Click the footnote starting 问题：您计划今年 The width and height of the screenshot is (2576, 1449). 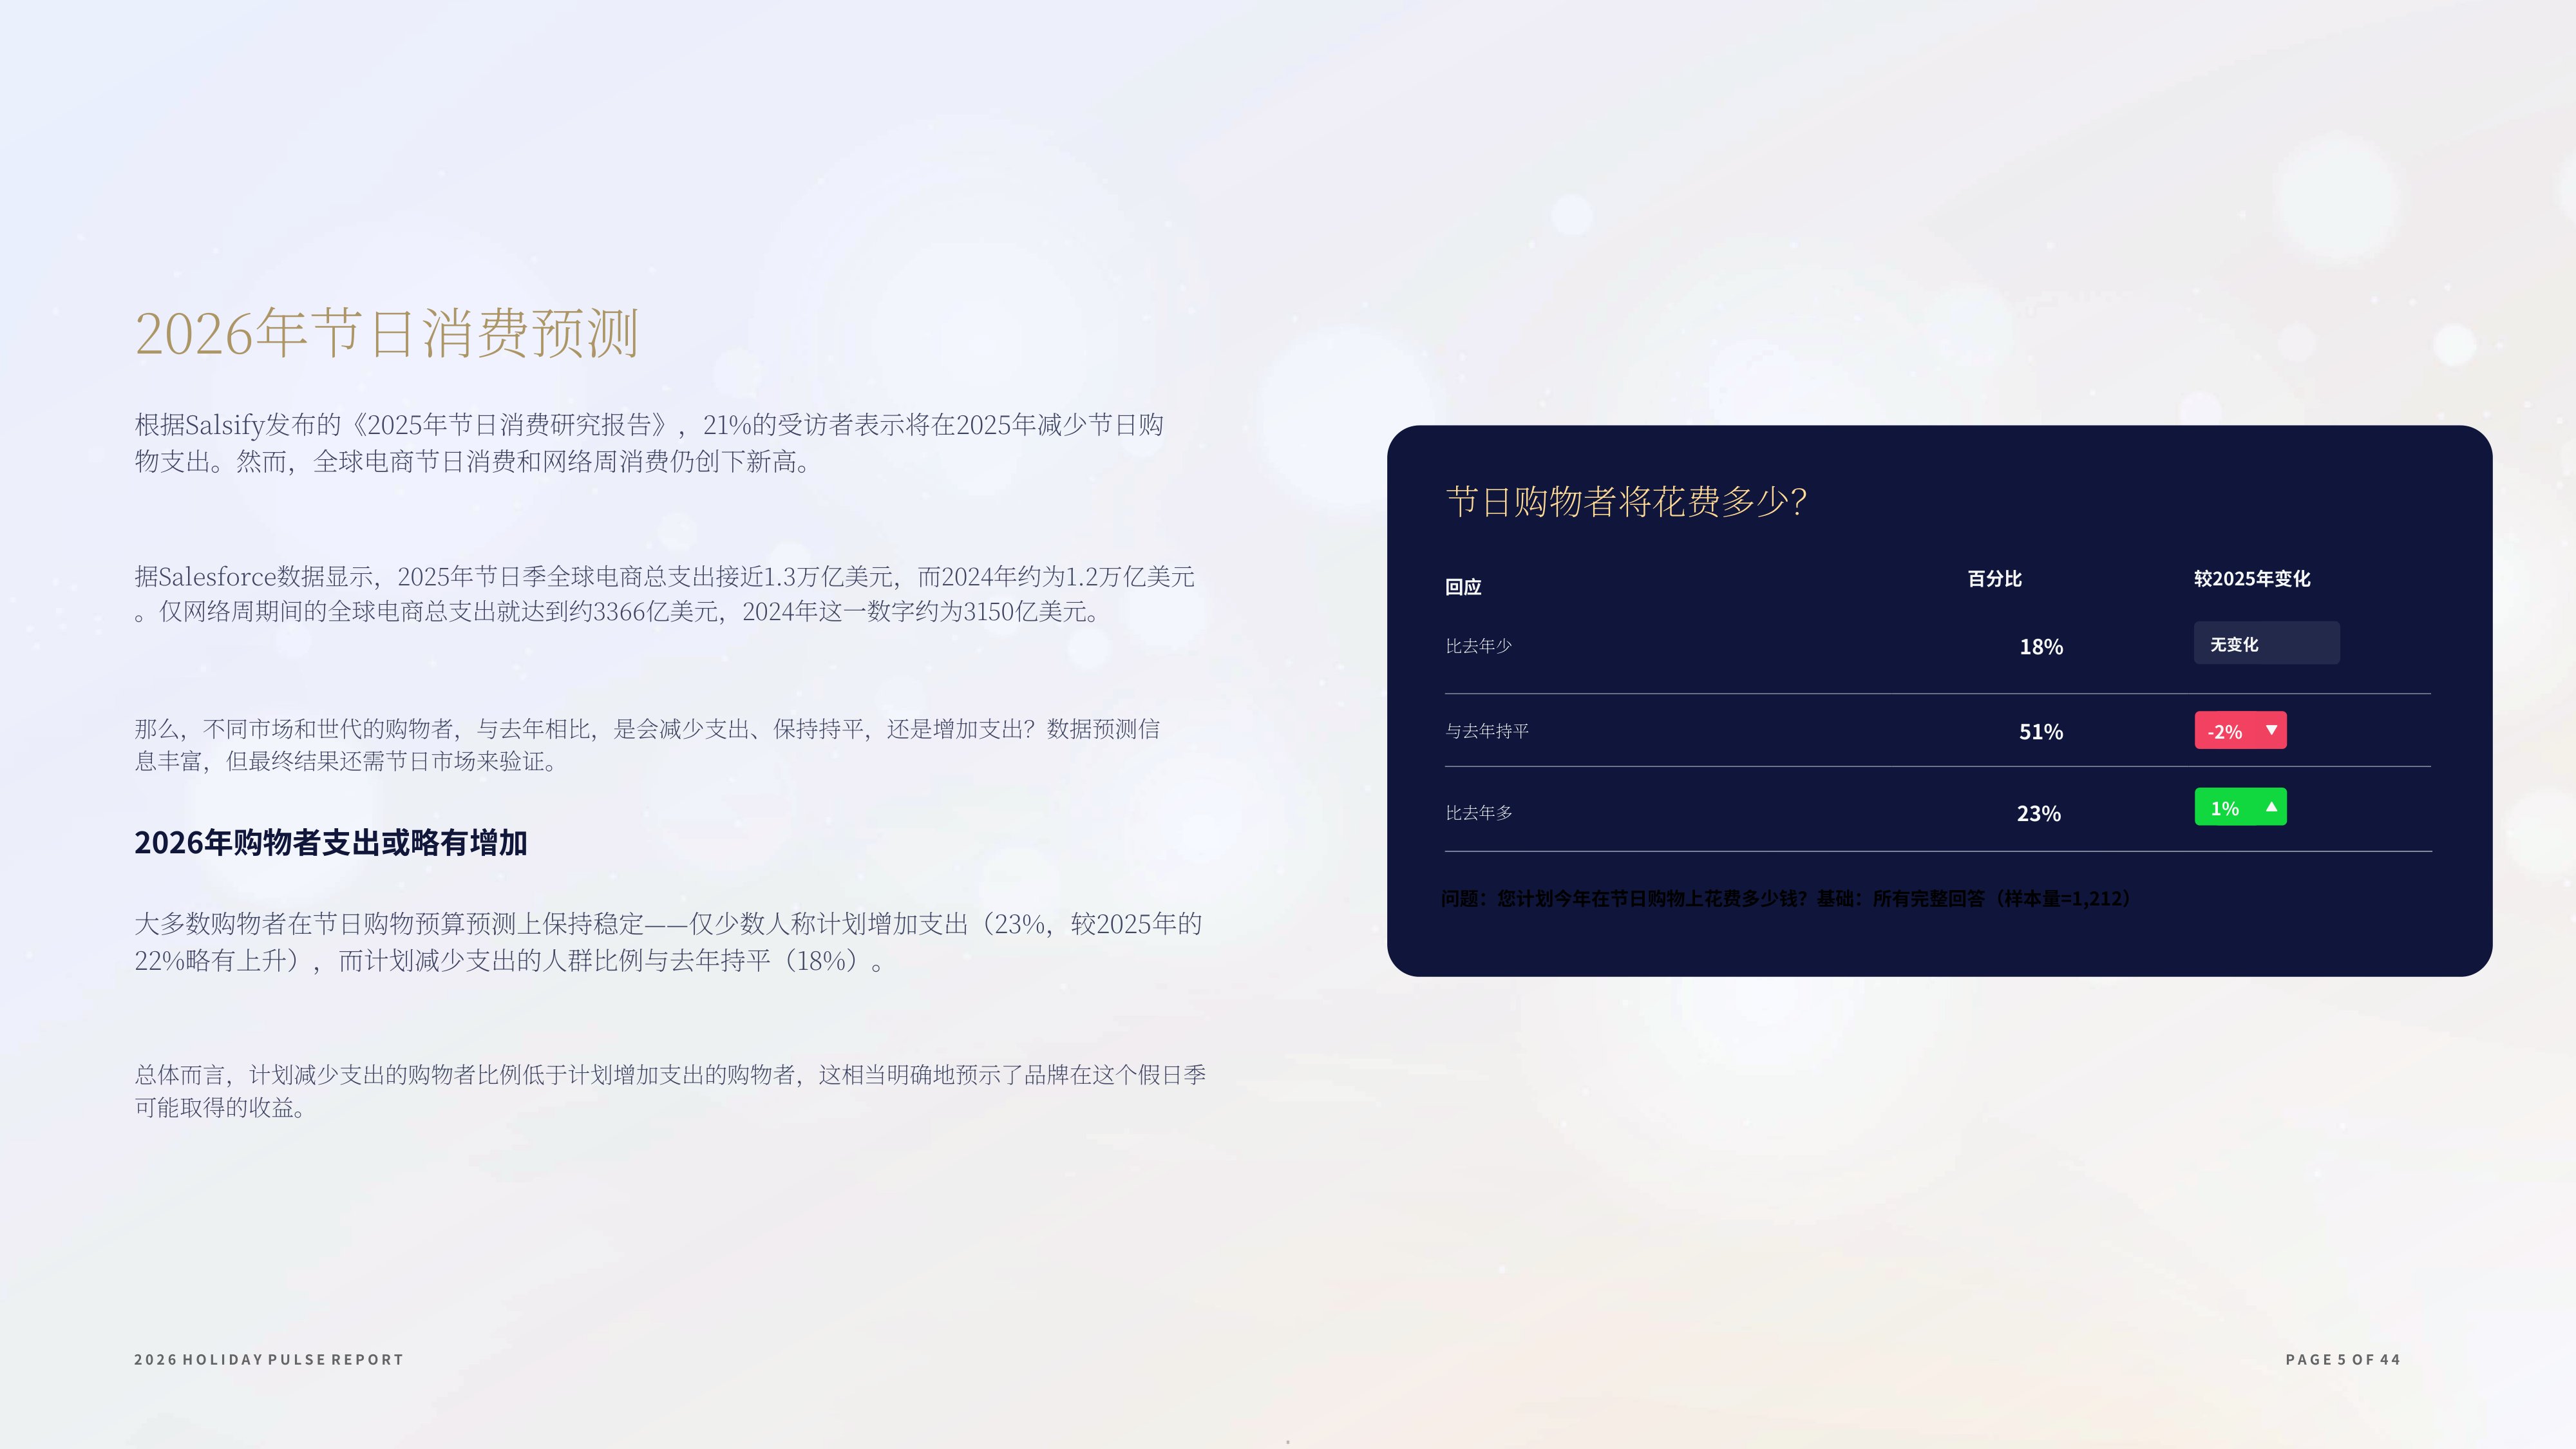(x=1787, y=899)
